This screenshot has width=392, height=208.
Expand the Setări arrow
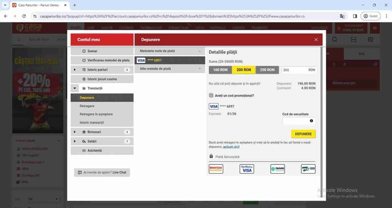coord(75,141)
